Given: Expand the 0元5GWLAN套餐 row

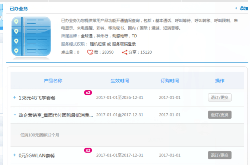Looking at the screenshot, I should tap(14, 155).
